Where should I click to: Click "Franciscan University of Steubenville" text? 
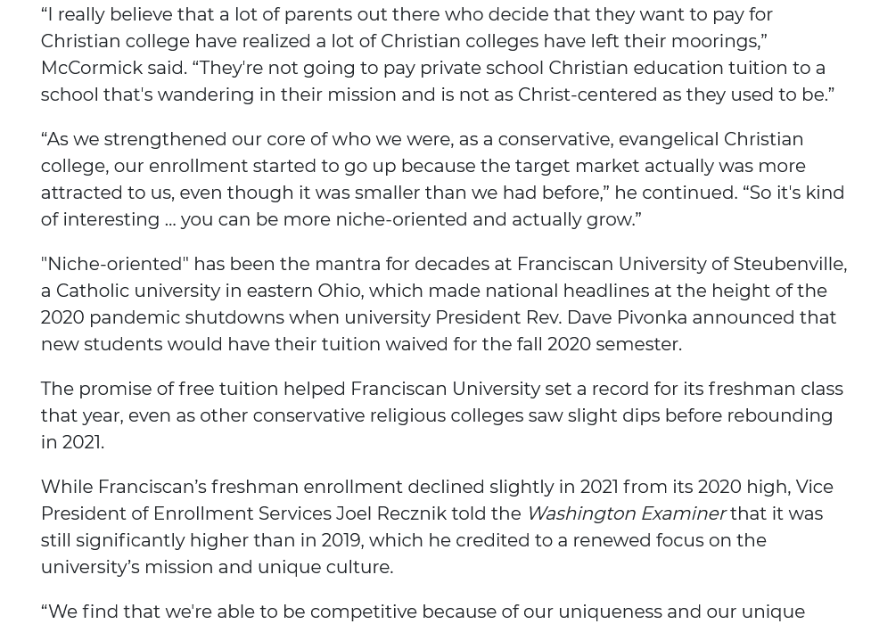click(680, 264)
